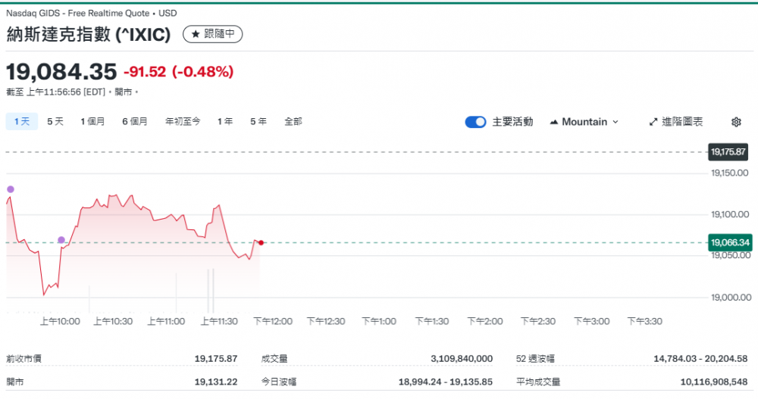758x399 pixels.
Task: View the 5年 chart range
Action: click(x=258, y=121)
